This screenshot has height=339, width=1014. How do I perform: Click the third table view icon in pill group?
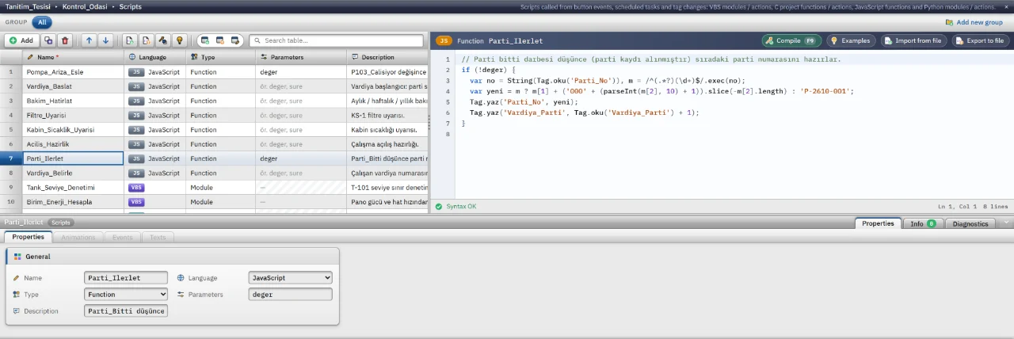[234, 40]
